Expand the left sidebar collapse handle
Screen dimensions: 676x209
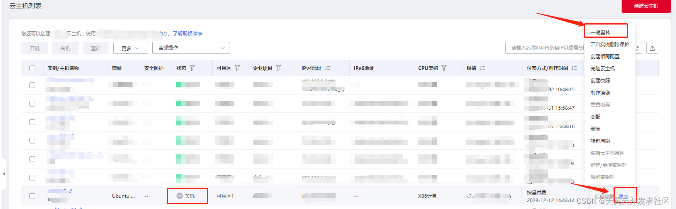(x=4, y=174)
